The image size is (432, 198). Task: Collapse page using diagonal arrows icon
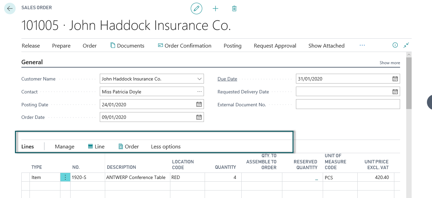pyautogui.click(x=406, y=45)
